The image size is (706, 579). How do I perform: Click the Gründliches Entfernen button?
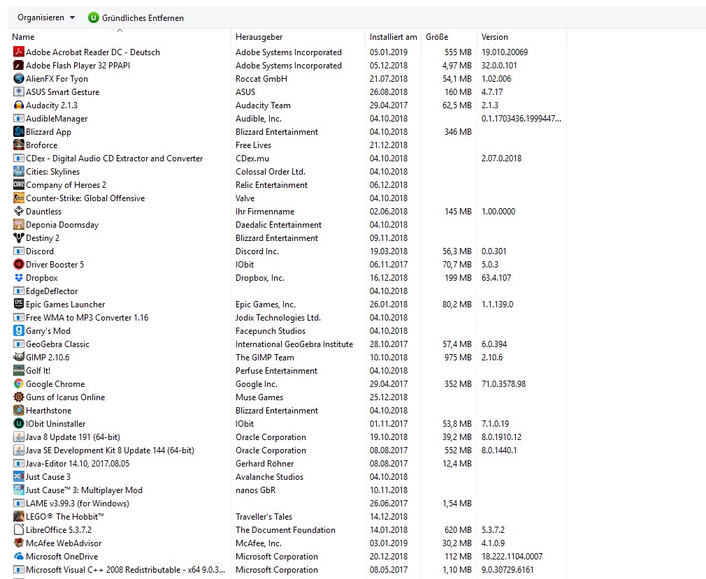pyautogui.click(x=136, y=18)
